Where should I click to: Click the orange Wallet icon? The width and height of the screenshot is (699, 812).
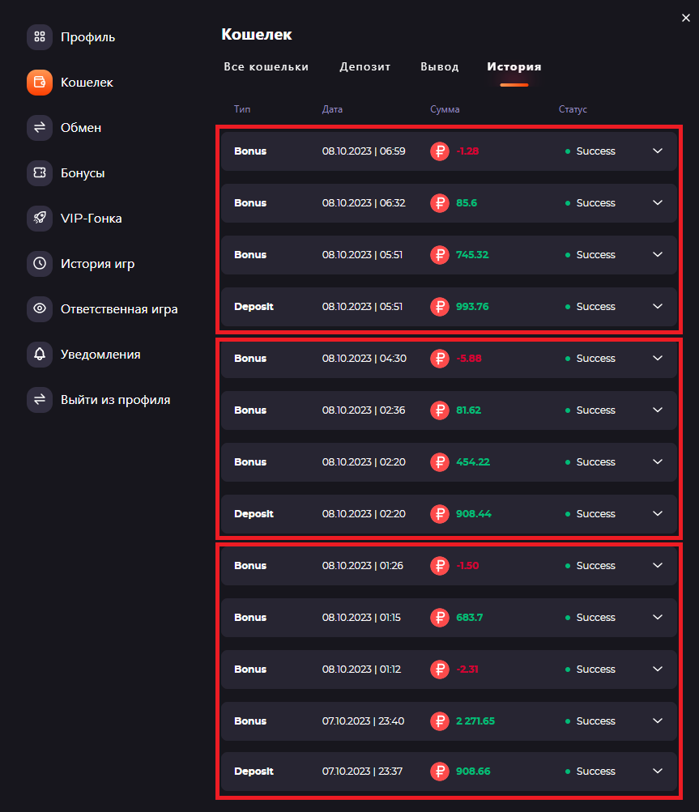(x=39, y=83)
